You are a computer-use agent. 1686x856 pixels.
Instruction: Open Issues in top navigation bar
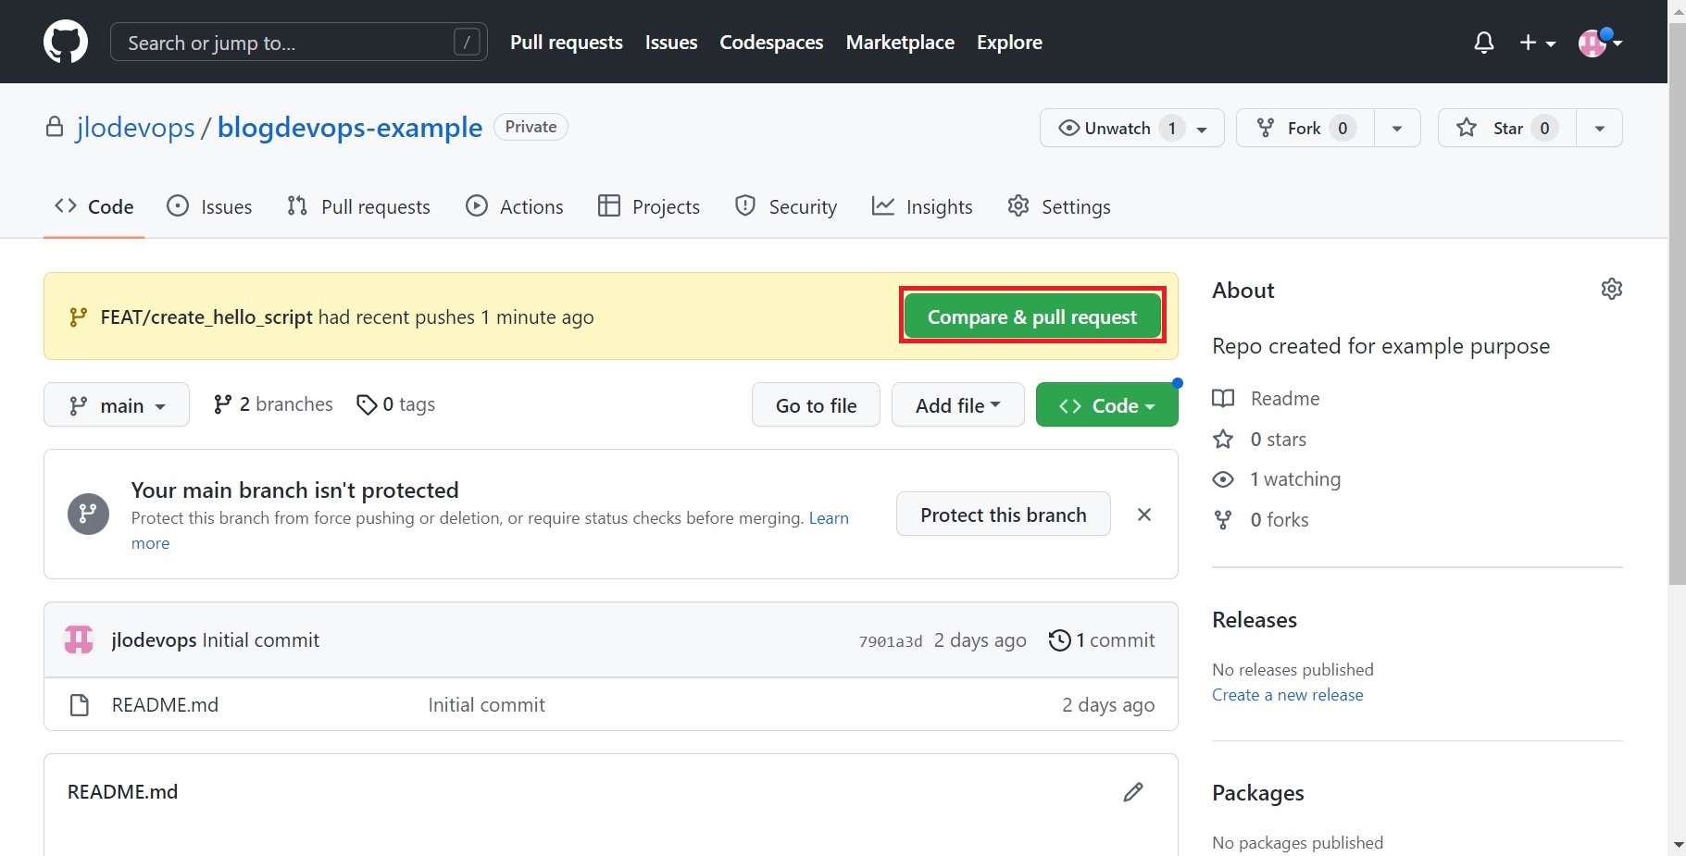tap(671, 43)
